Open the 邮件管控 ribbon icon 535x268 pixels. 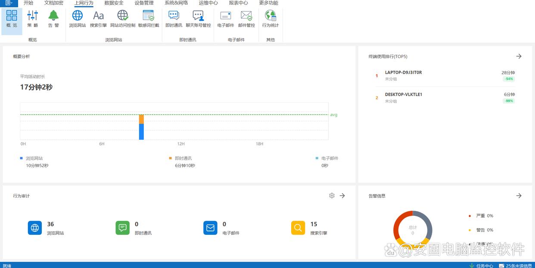[246, 19]
